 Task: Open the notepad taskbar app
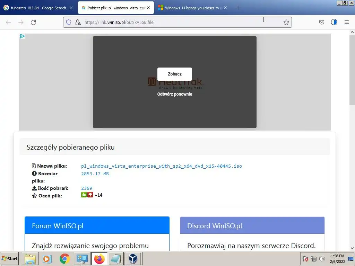click(x=116, y=259)
